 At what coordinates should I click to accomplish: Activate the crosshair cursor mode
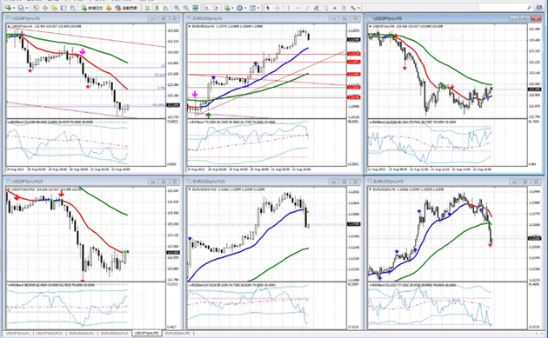[x=277, y=8]
